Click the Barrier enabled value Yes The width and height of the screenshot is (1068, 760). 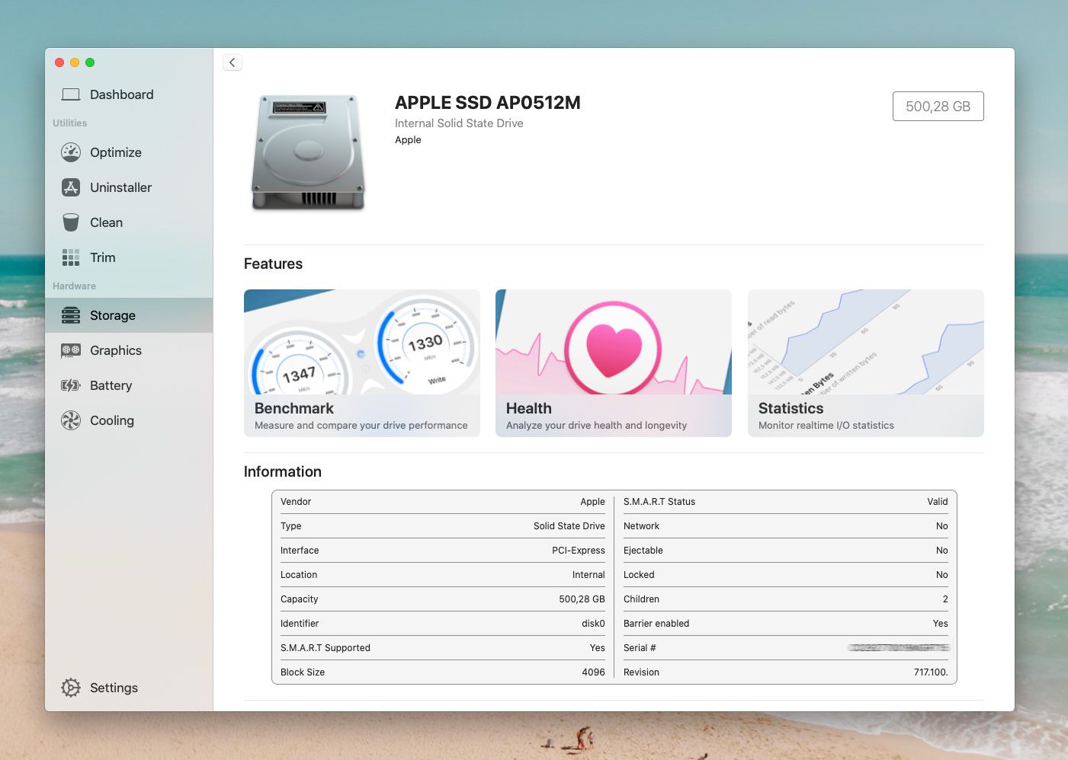click(x=941, y=624)
